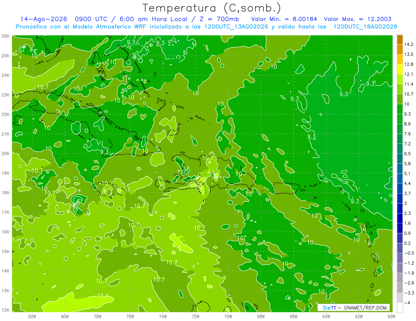Click the "13N" latitude axis label
Screen dimensions: 416x321
[x=5, y=290]
